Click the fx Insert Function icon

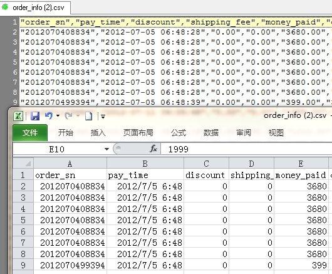(x=153, y=149)
